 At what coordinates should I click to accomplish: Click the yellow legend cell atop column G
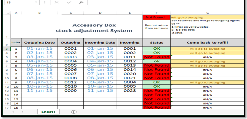click(x=207, y=17)
